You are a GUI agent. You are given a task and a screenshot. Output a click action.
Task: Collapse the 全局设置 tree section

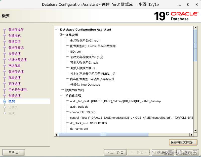click(x=61, y=35)
